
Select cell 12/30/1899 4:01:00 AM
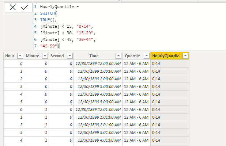(98, 140)
